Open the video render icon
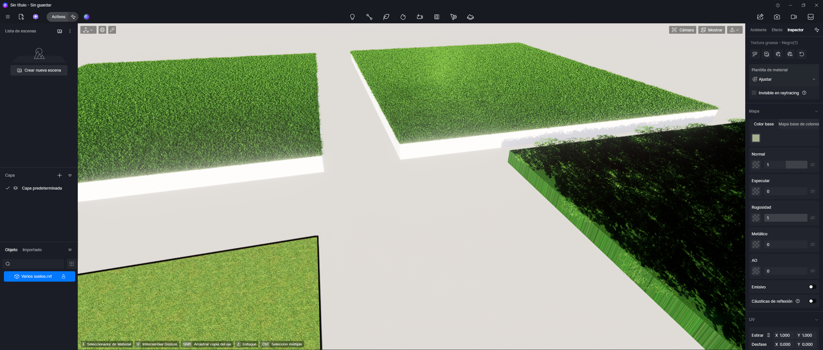The width and height of the screenshot is (823, 350). click(794, 17)
